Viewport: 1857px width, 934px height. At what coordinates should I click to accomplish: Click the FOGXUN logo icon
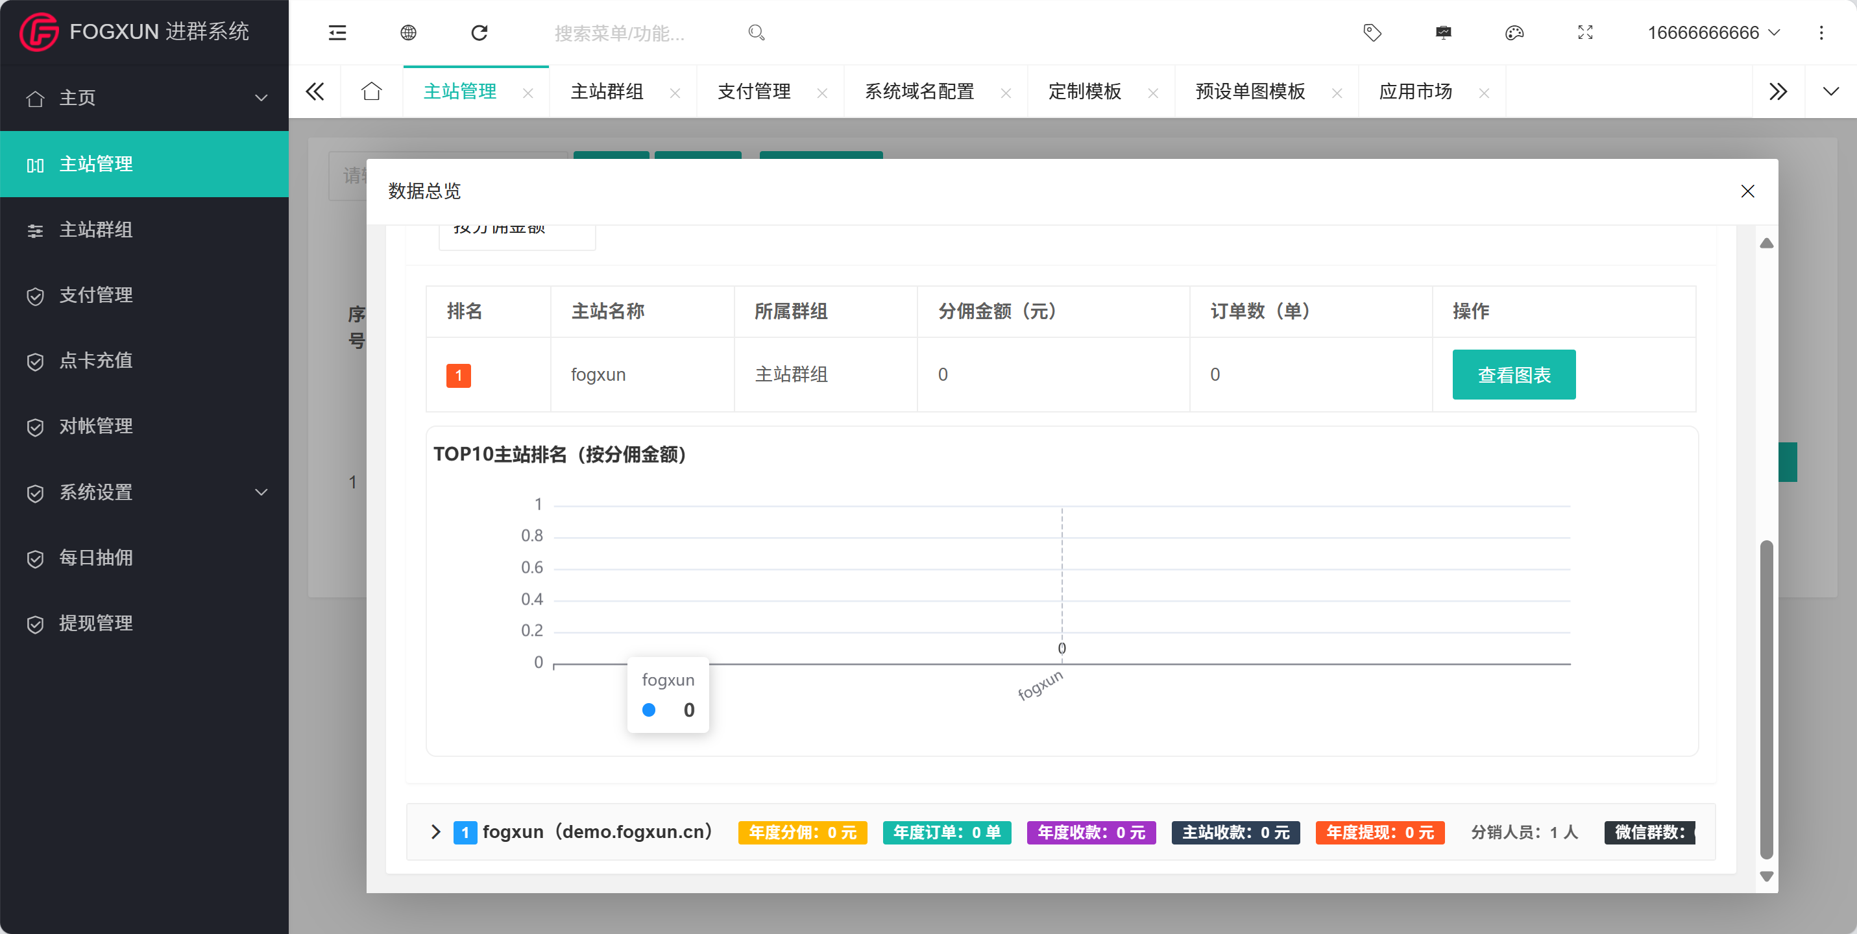click(39, 32)
